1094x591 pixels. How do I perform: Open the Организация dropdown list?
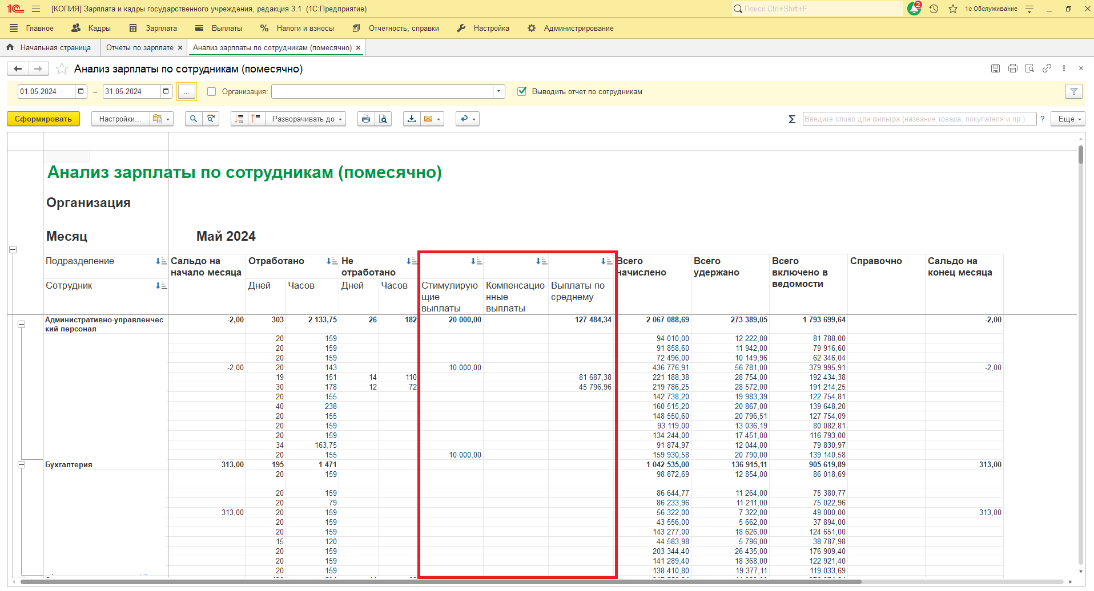pyautogui.click(x=499, y=91)
